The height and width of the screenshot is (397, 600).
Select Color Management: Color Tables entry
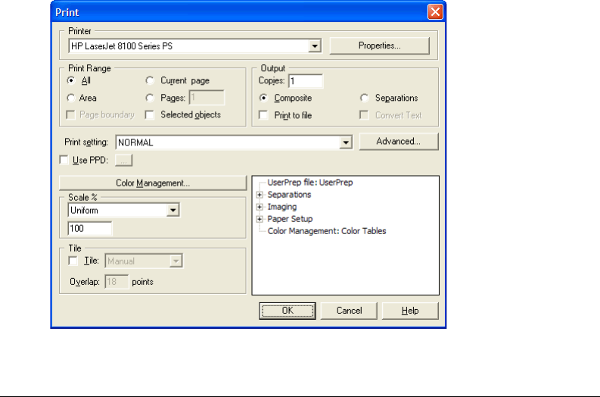pos(327,231)
